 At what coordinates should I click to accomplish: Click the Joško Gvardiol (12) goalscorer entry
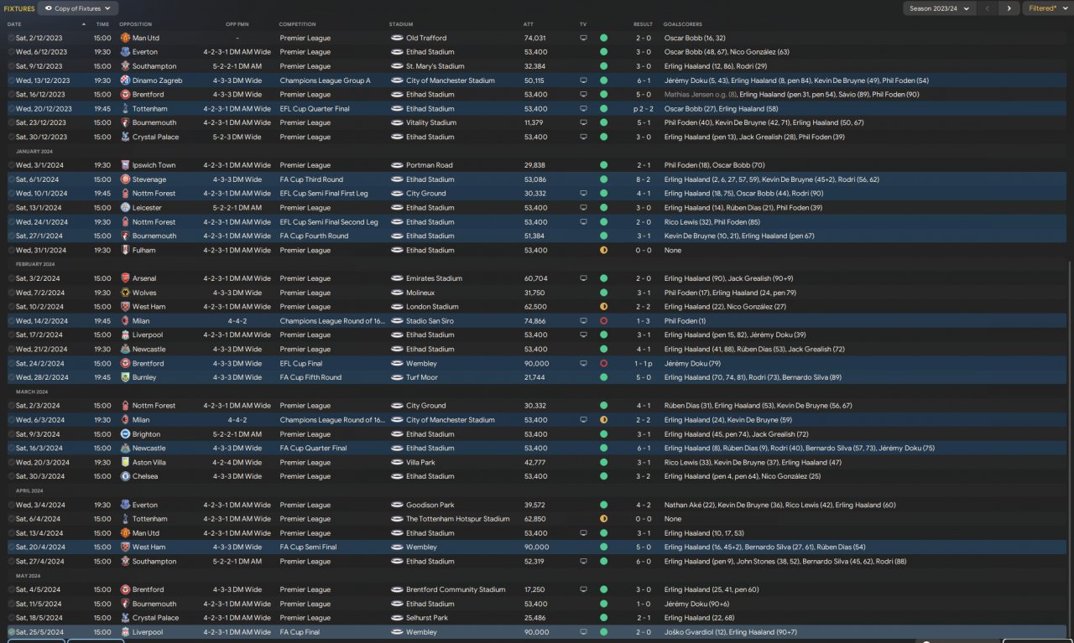[x=694, y=632]
